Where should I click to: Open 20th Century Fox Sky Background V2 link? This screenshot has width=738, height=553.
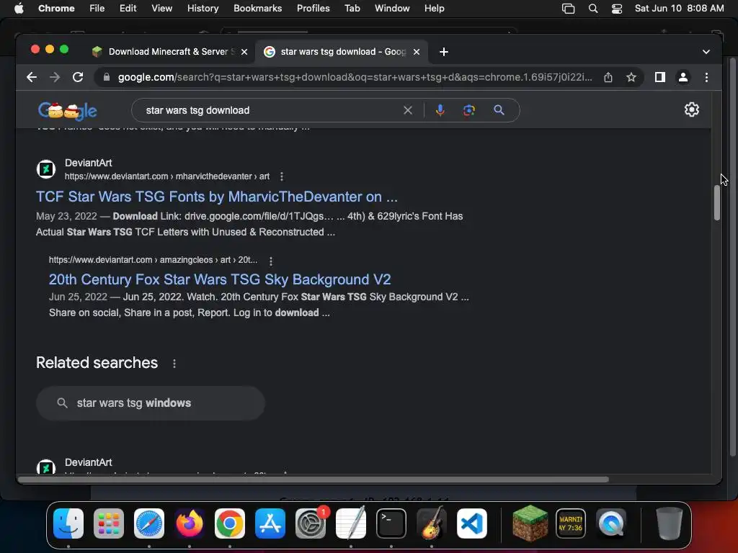(x=220, y=279)
